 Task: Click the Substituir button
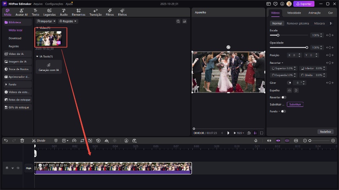pos(295,104)
